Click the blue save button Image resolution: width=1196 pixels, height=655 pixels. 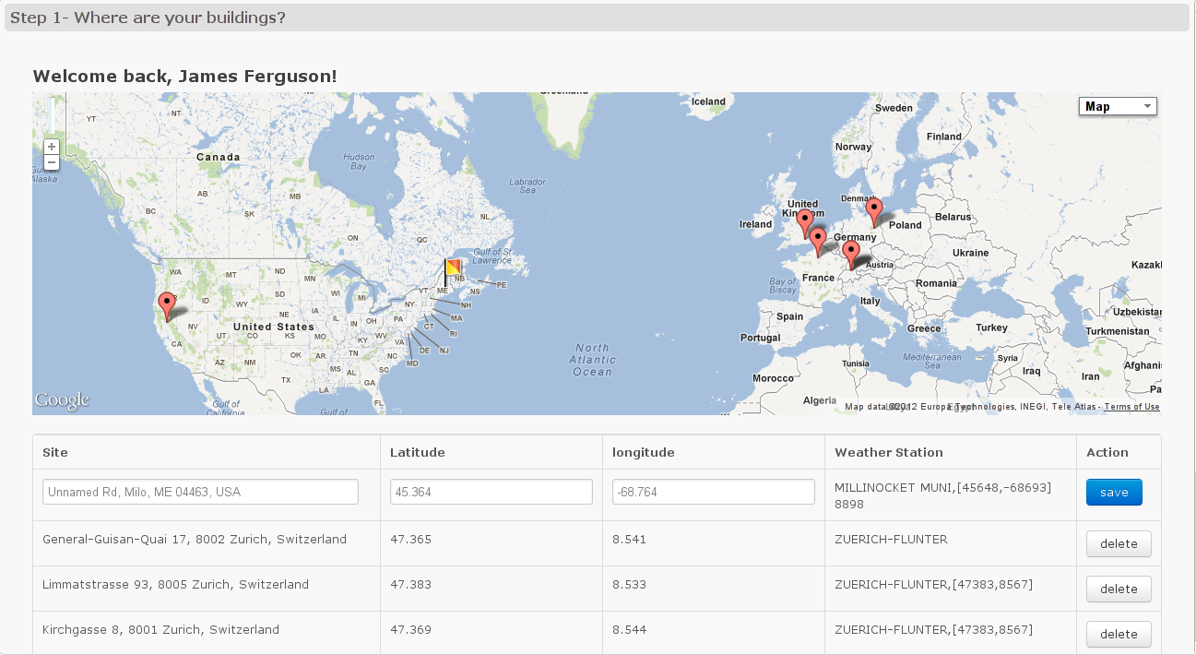(1114, 493)
